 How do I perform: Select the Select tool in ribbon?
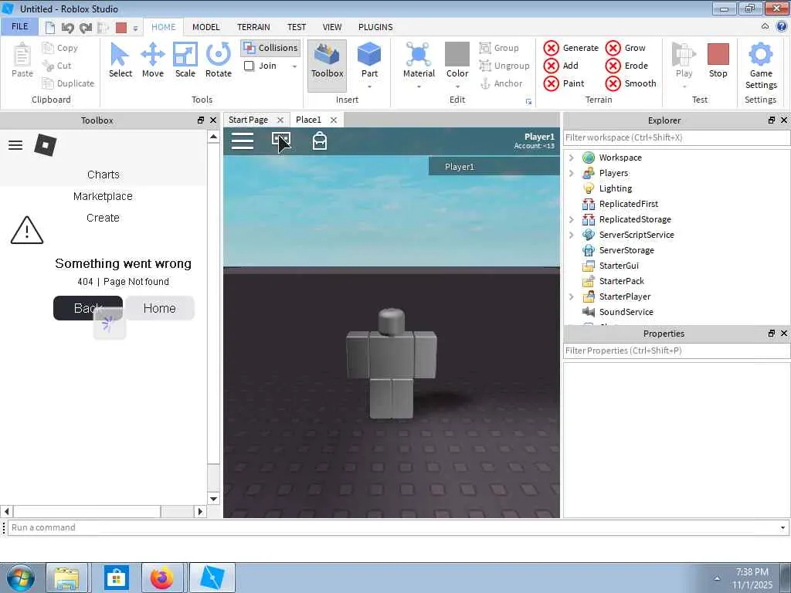pos(120,60)
